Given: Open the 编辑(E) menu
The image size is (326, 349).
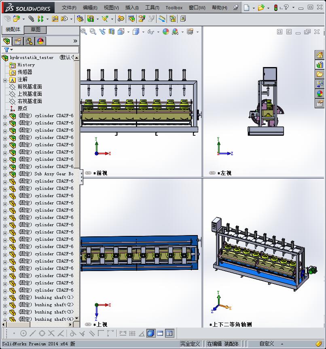Looking at the screenshot, I should (x=90, y=8).
